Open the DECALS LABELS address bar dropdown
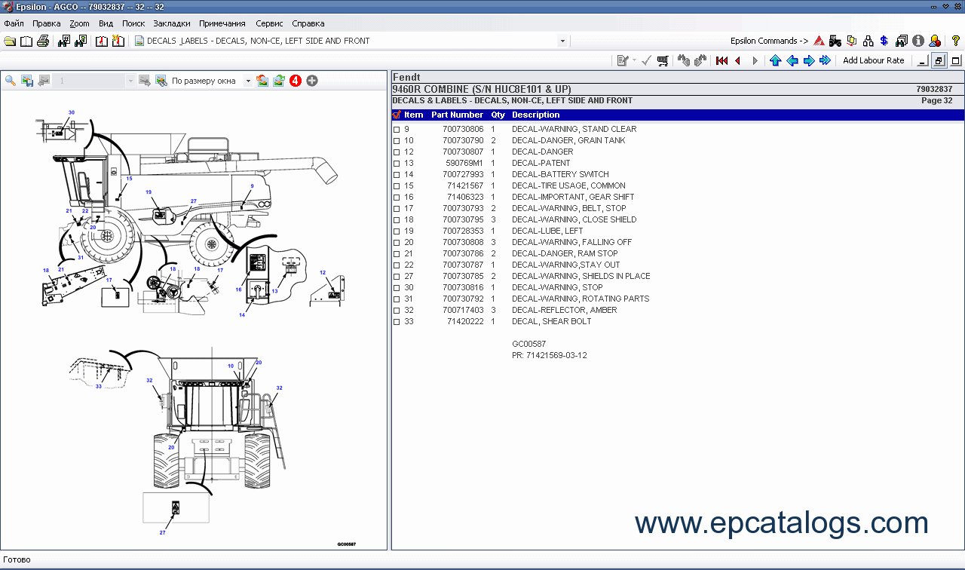The height and width of the screenshot is (570, 965). point(562,41)
